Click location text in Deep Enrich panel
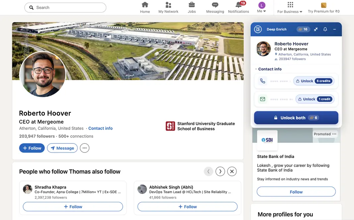 coord(304,54)
